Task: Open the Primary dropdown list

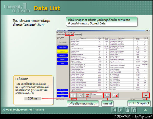Action: 102,94
